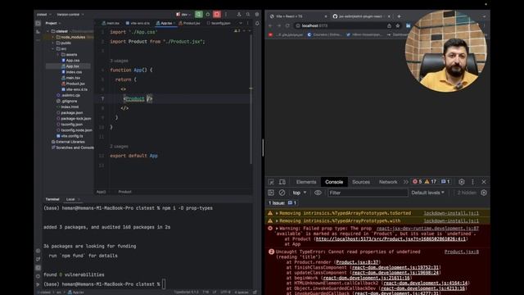Expand the 'Failed prop type' error message arrow
This screenshot has width=524, height=295.
[x=277, y=229]
